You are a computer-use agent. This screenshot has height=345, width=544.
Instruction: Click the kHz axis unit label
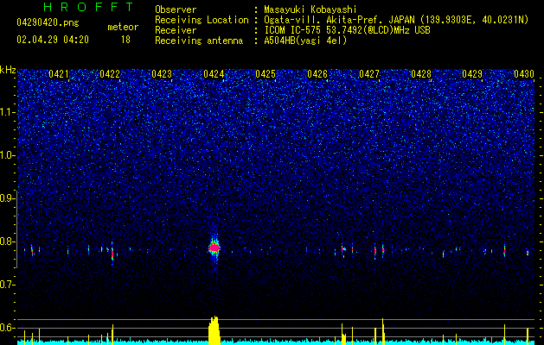tap(8, 70)
